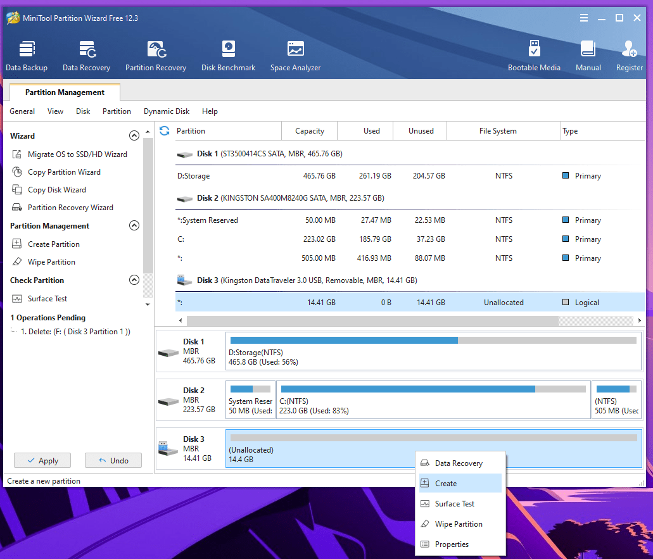Image resolution: width=653 pixels, height=559 pixels.
Task: Sort by the Unused column header
Action: (x=420, y=130)
